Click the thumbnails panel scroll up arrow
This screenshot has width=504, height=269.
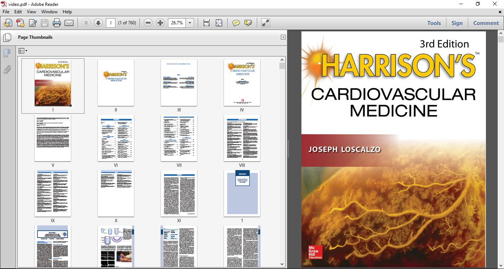point(282,59)
